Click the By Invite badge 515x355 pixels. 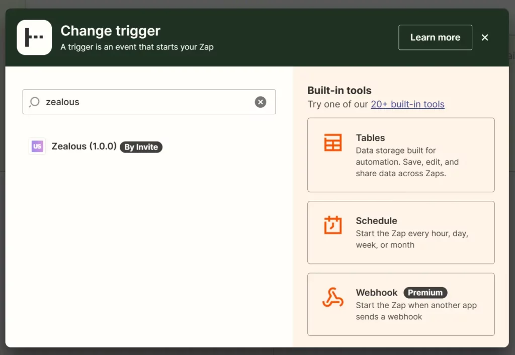(141, 147)
